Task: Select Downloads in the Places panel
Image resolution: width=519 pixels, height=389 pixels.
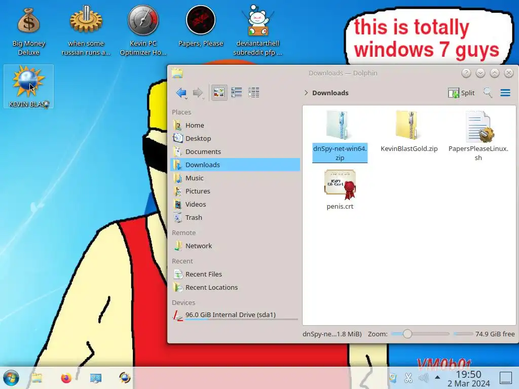Action: tap(235, 165)
